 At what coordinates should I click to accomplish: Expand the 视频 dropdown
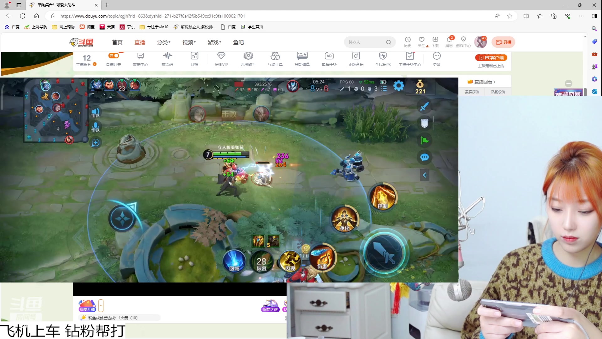click(189, 42)
